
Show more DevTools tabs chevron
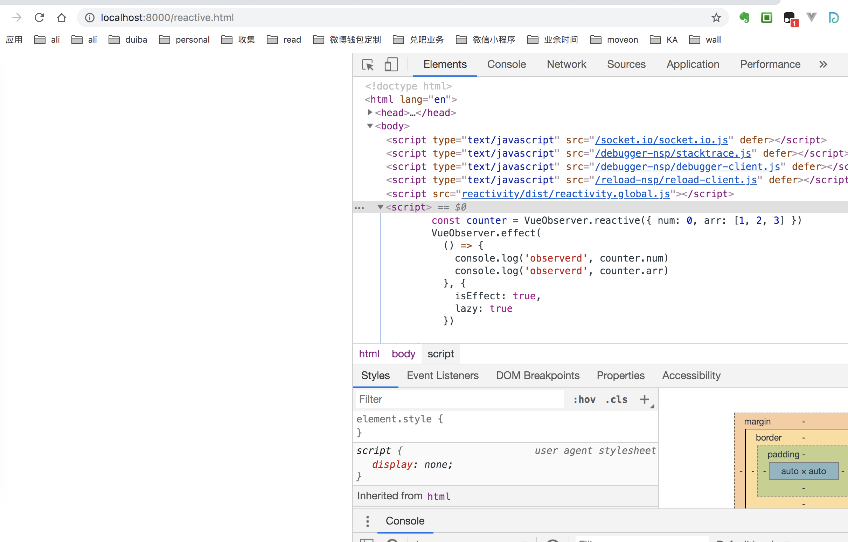tap(823, 64)
